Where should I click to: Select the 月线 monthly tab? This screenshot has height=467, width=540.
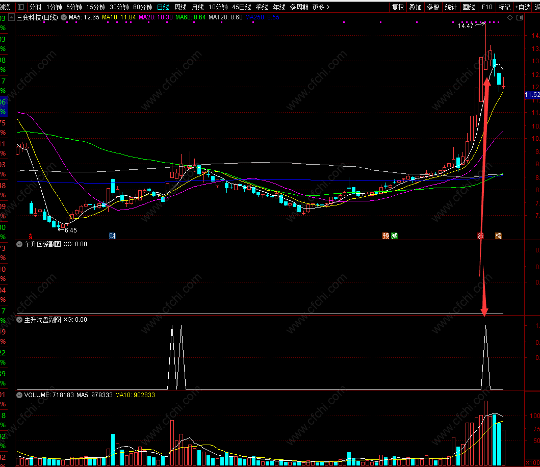(197, 7)
